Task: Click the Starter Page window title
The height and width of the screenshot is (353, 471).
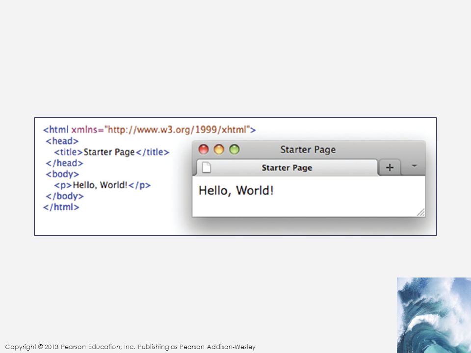Action: pyautogui.click(x=308, y=150)
